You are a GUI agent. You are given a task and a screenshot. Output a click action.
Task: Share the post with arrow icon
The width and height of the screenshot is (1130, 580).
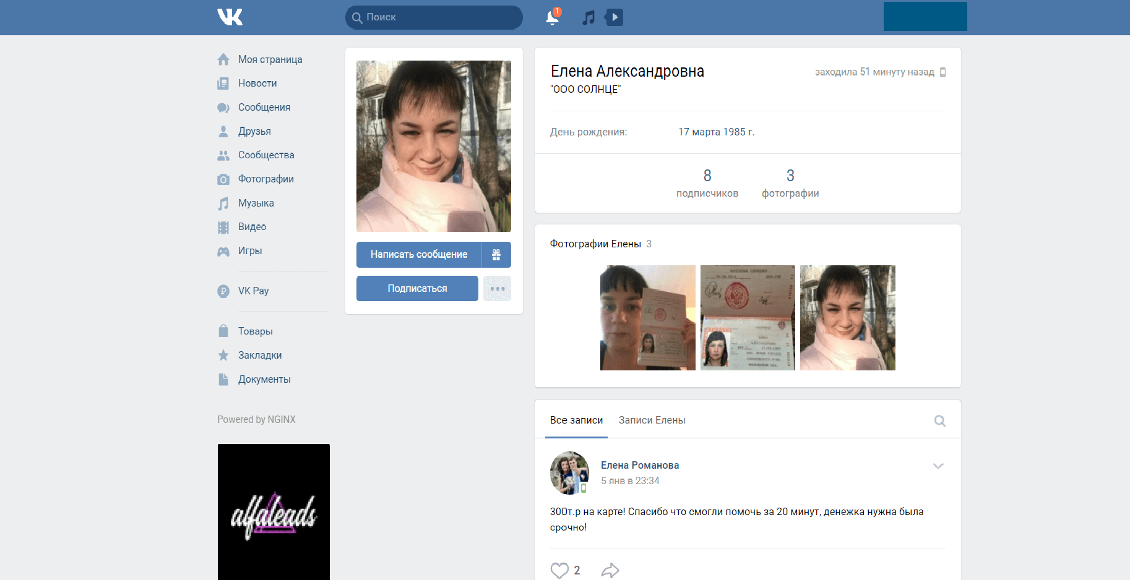[x=610, y=570]
